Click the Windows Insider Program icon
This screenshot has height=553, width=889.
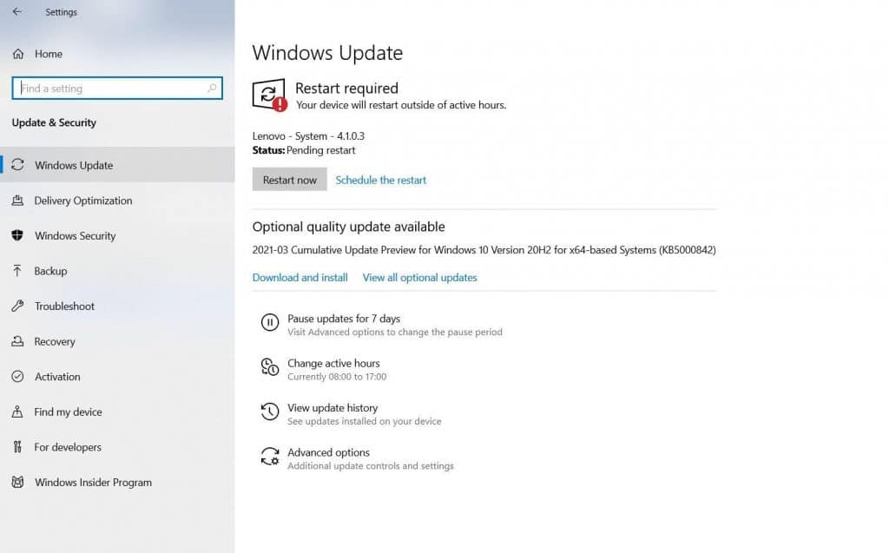tap(17, 482)
